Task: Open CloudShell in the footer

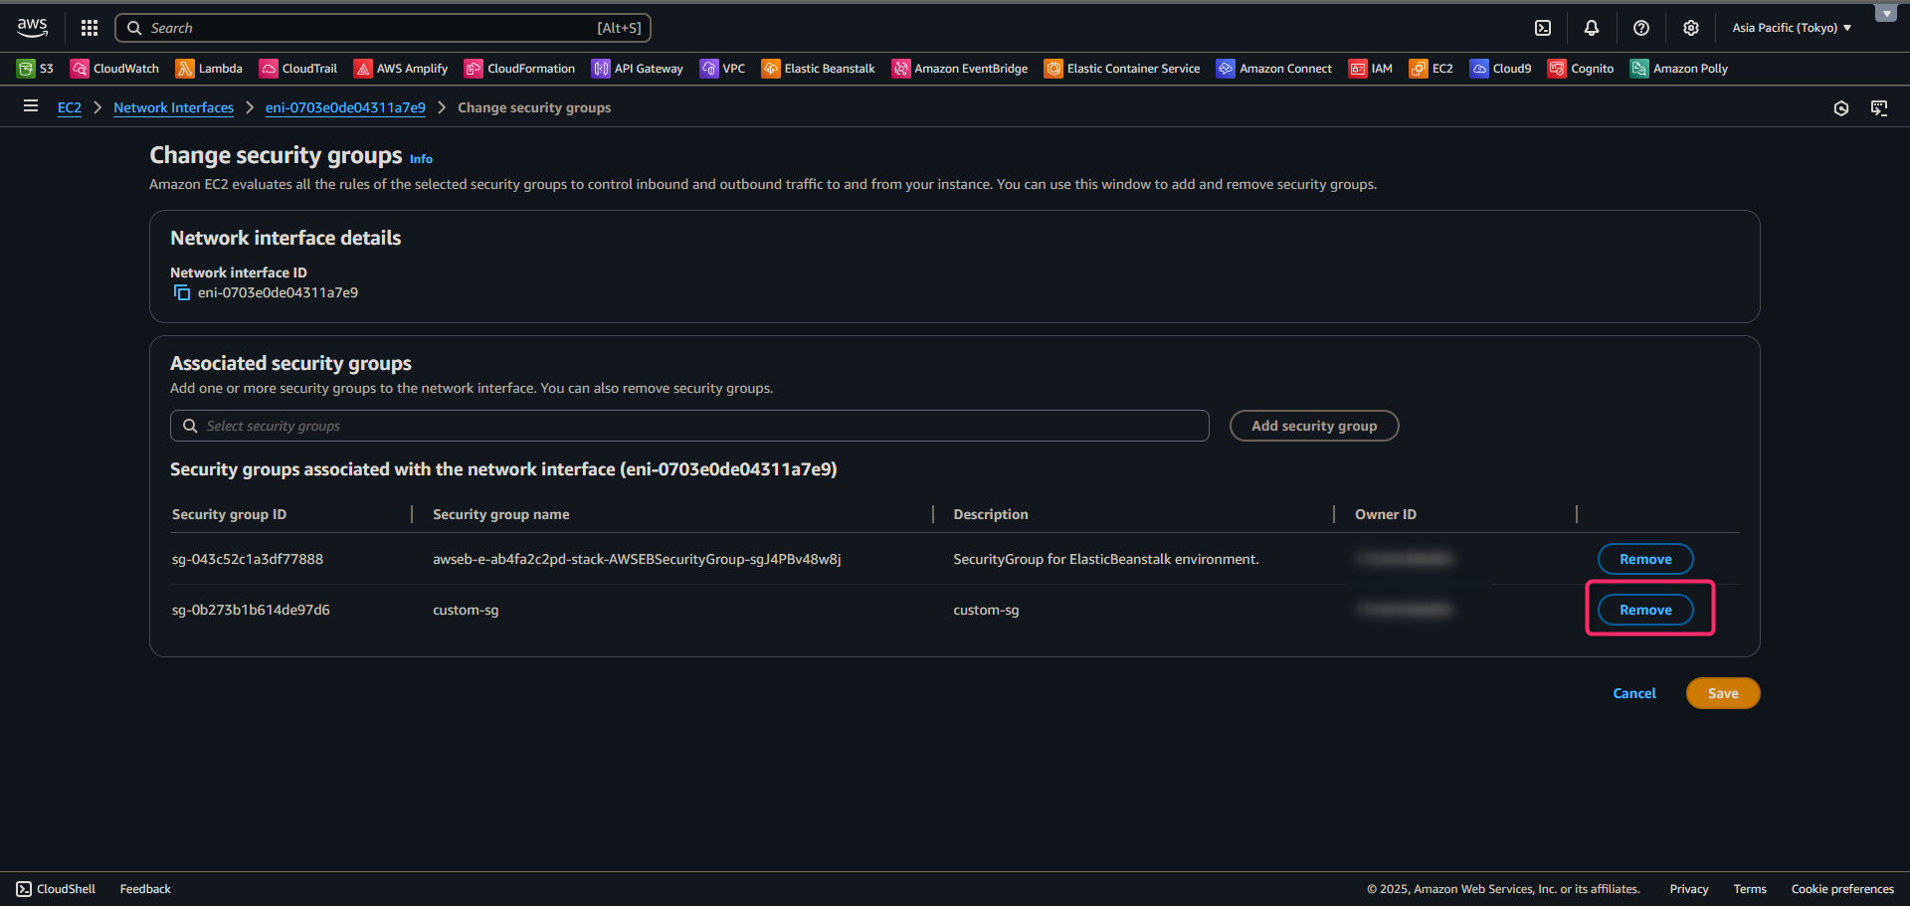Action: pos(56,889)
